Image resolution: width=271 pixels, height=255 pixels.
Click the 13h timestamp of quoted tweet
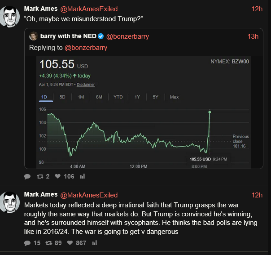click(253, 36)
